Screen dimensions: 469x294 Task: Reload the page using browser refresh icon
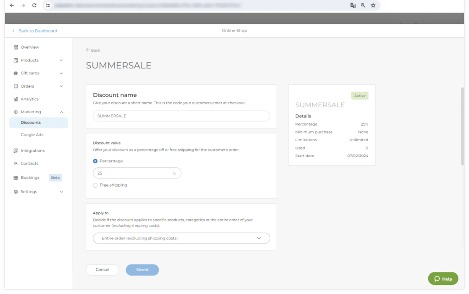pos(34,6)
